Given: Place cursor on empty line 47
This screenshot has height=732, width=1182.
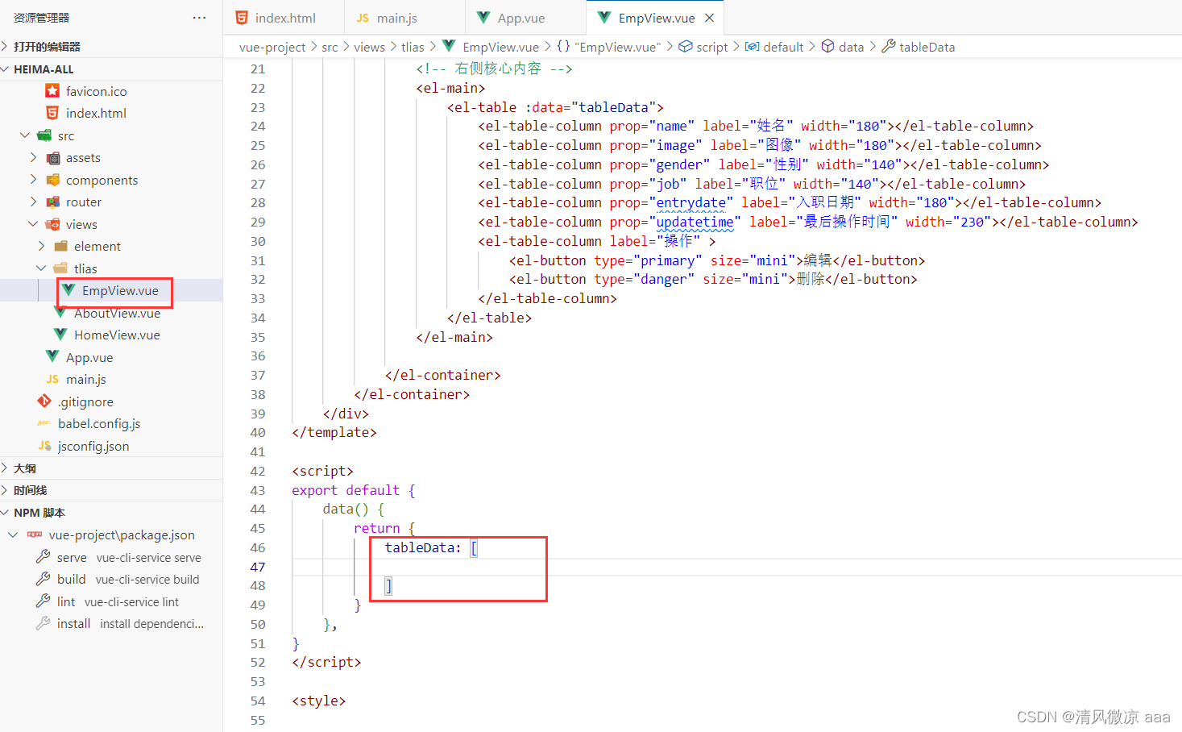Looking at the screenshot, I should click(736, 567).
